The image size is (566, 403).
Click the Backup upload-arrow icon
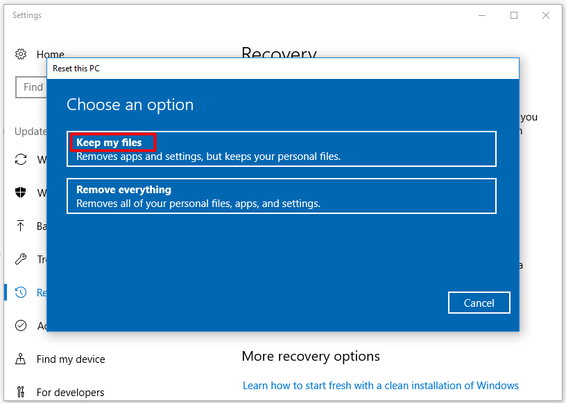pos(22,226)
